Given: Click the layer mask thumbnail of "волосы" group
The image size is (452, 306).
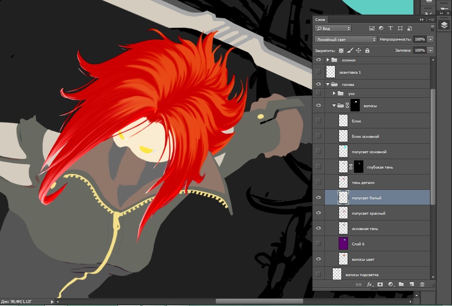Looking at the screenshot, I should pyautogui.click(x=356, y=106).
